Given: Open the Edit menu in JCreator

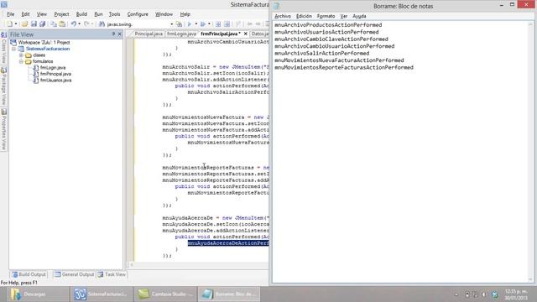Looking at the screenshot, I should [25, 14].
